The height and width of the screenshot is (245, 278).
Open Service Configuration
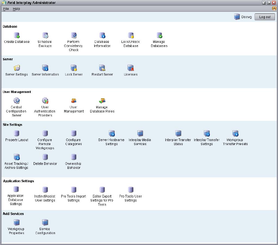45,222
